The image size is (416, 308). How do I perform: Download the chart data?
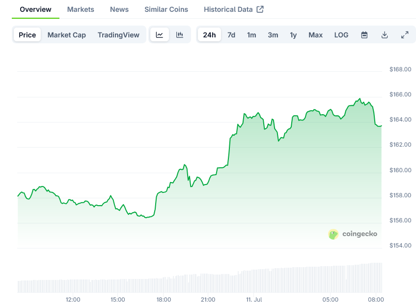click(x=385, y=35)
